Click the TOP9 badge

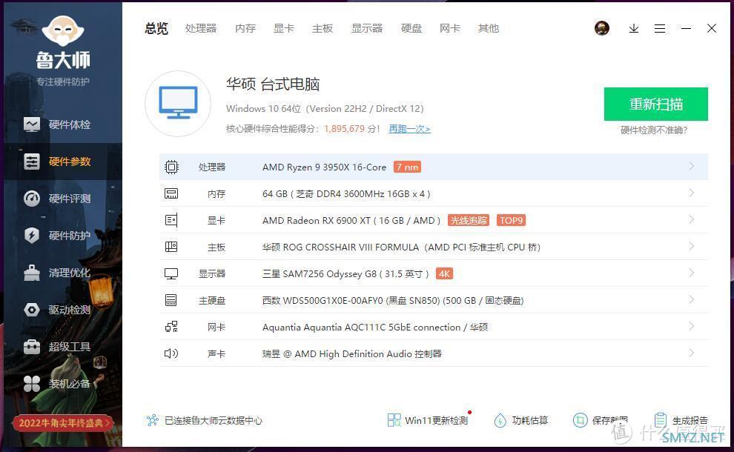[511, 220]
